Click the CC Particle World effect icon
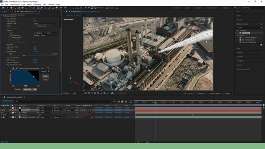Screen dimensions: 265x149 point(241,40)
